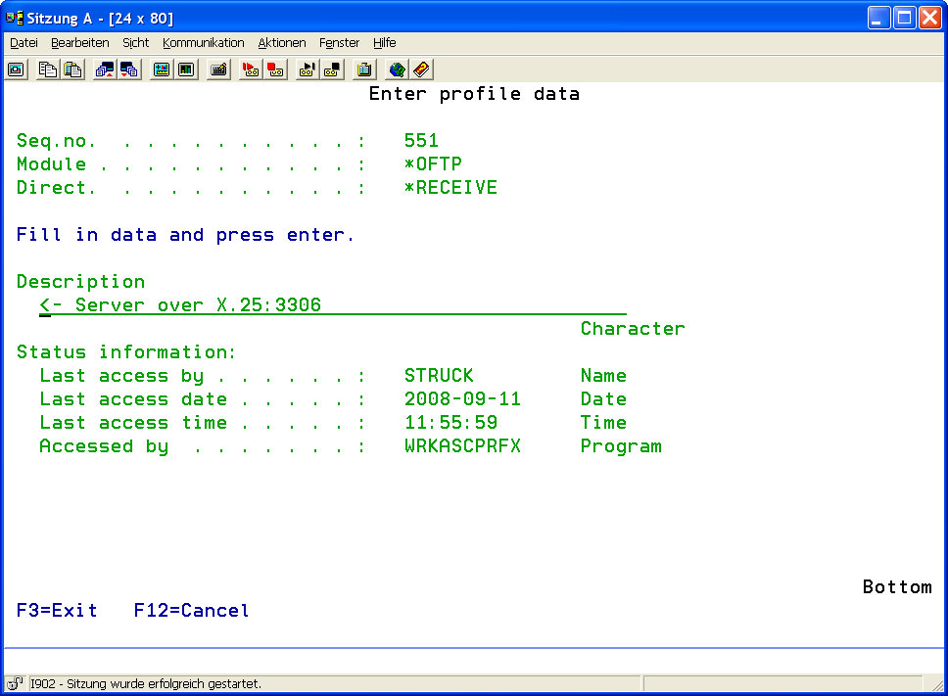Open the Kommunikation menu

click(x=204, y=43)
